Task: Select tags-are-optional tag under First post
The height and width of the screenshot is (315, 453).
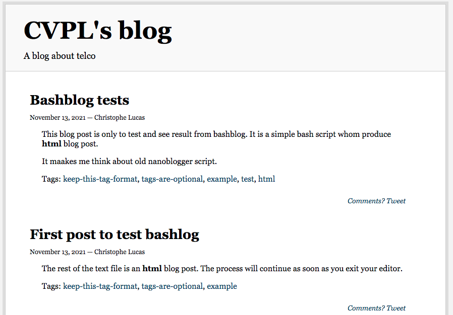Action: (x=172, y=286)
